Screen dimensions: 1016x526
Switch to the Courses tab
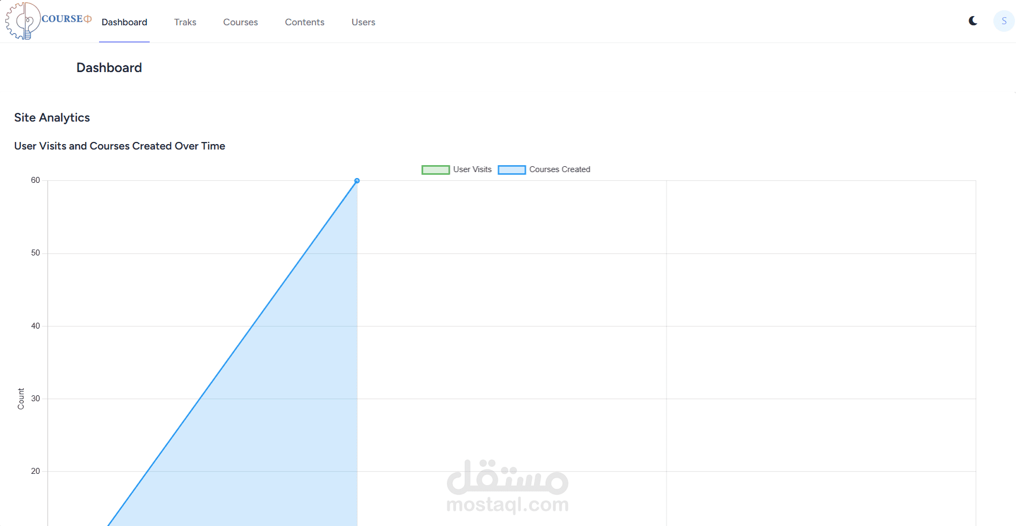point(240,22)
